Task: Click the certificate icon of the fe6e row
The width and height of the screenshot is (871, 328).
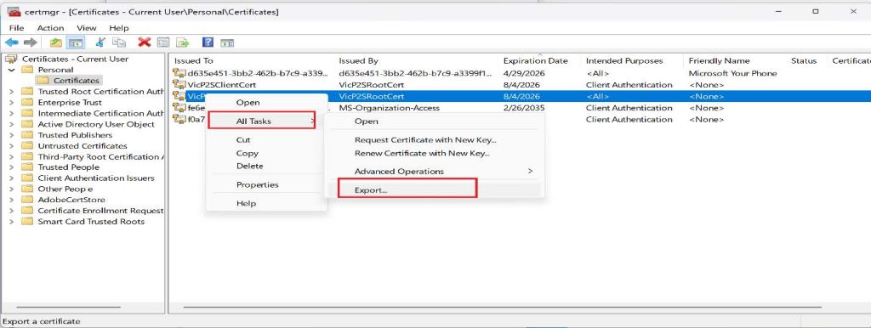Action: pos(179,107)
